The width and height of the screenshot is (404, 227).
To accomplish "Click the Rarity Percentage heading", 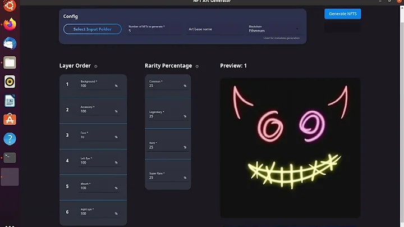I will point(168,66).
